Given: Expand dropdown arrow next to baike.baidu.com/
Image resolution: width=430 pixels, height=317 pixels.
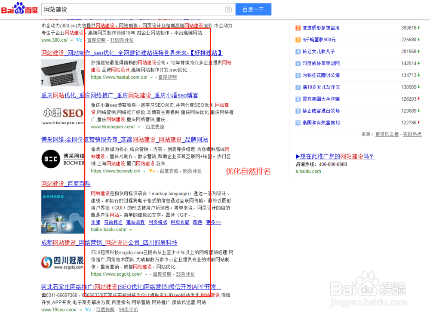Looking at the screenshot, I should point(131,230).
